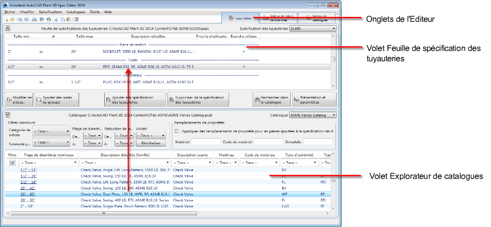The height and width of the screenshot is (227, 491).
Task: Click the second Save disk toolbar icon
Action: [x=26, y=20]
